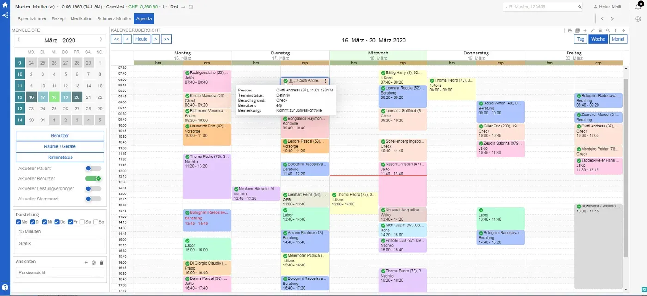This screenshot has height=296, width=647.
Task: Uncheck the Mo weekday checkbox
Action: pos(18,222)
